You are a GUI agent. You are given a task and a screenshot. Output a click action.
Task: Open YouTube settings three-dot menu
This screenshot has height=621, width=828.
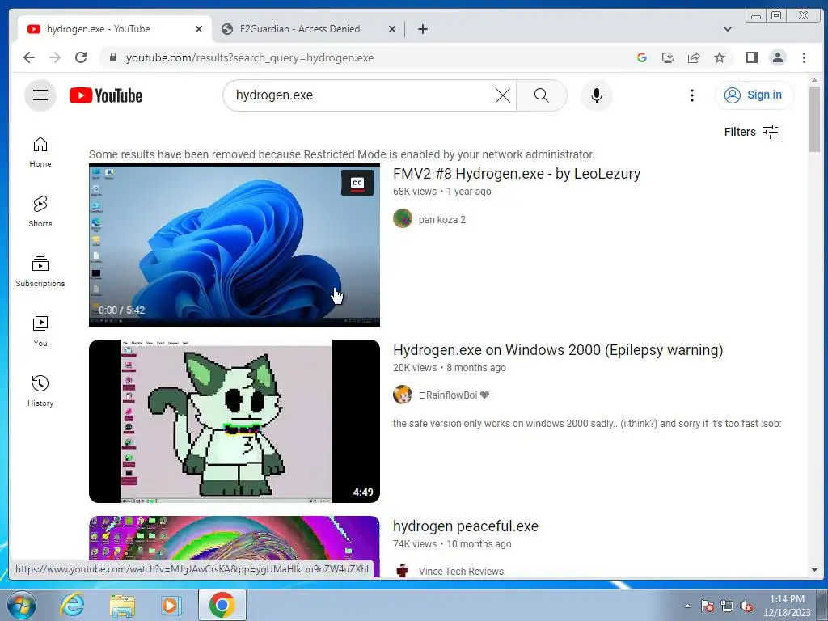[x=692, y=95]
